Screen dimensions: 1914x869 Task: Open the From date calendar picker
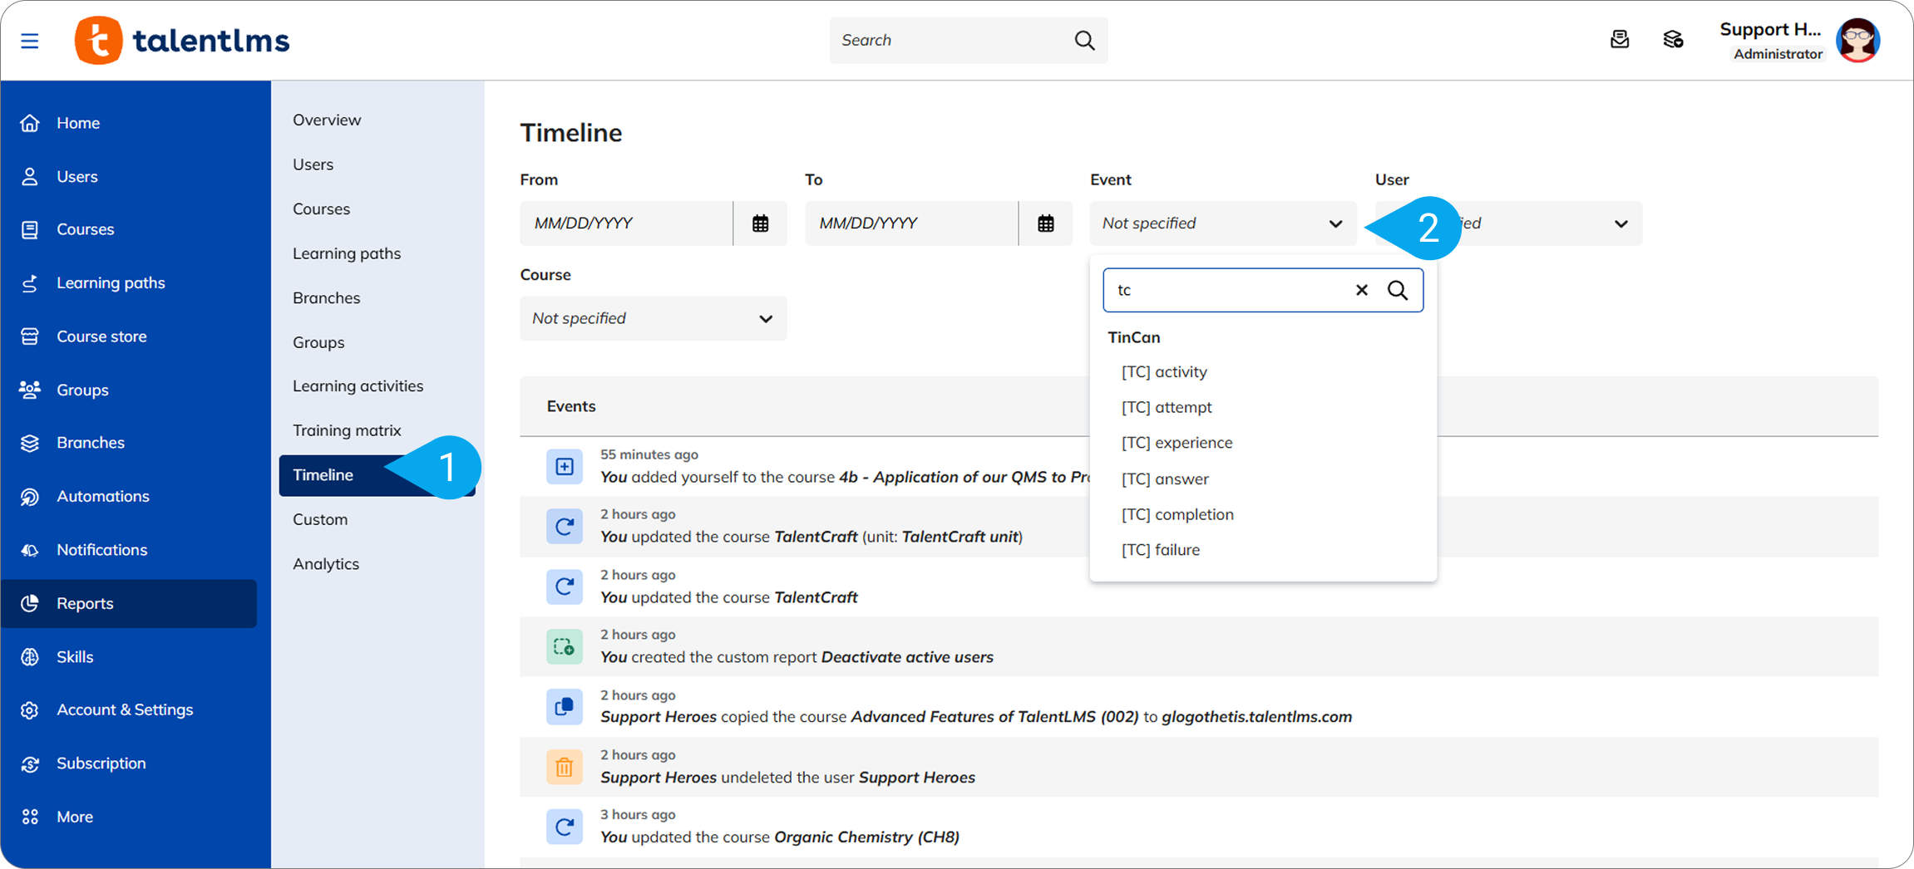(x=760, y=223)
